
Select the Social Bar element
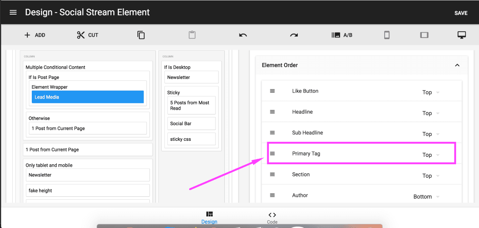click(x=191, y=124)
